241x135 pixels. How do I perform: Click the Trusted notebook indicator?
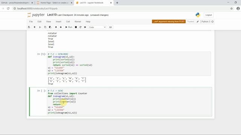pos(191,22)
